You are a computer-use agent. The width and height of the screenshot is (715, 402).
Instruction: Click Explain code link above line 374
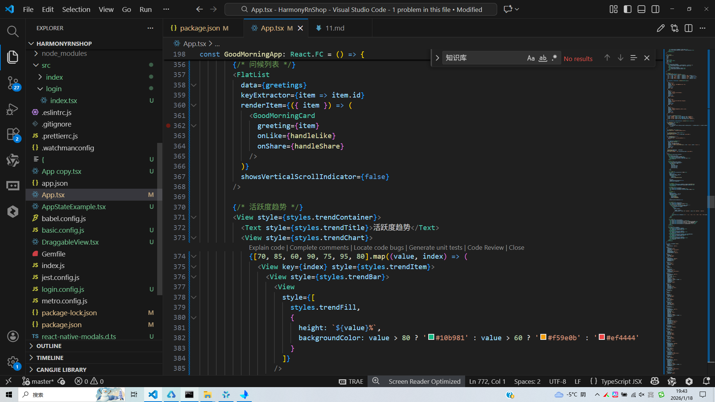coord(266,248)
